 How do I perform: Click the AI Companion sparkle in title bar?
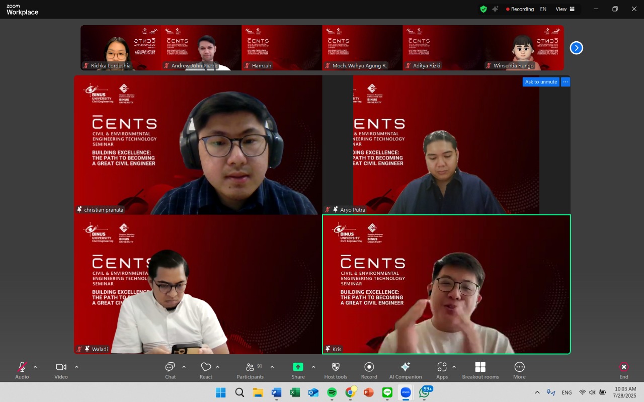[496, 9]
